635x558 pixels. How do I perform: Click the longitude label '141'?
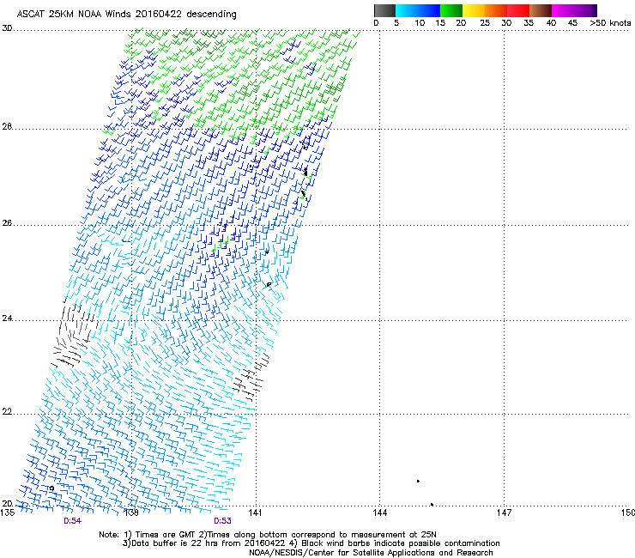coord(255,513)
